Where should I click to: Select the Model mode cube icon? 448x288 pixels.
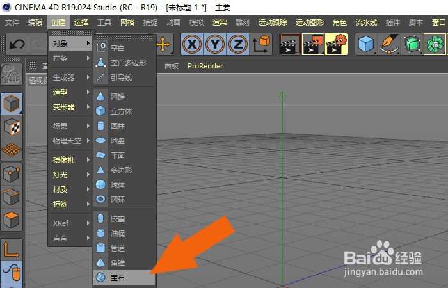pos(12,104)
